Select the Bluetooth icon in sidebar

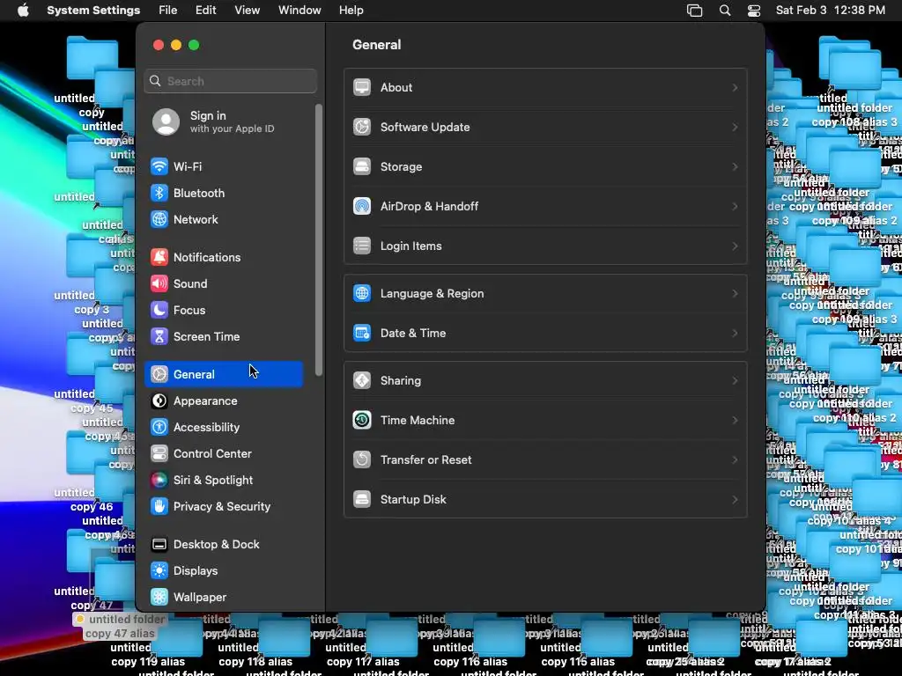(x=159, y=193)
